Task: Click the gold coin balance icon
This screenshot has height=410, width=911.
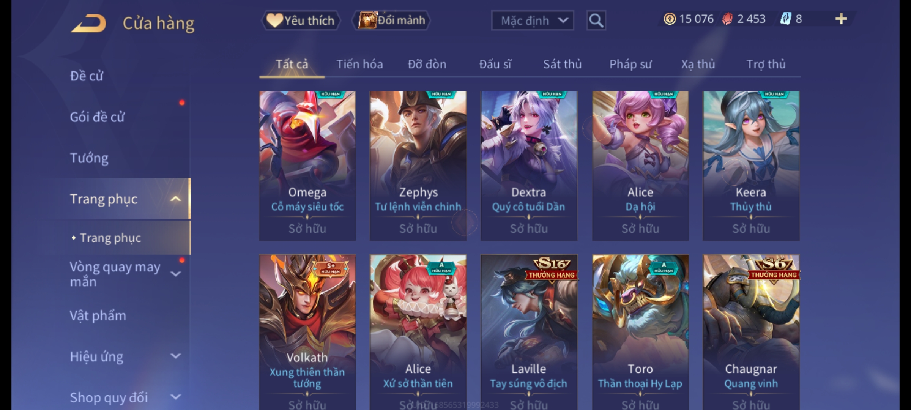Action: [670, 19]
